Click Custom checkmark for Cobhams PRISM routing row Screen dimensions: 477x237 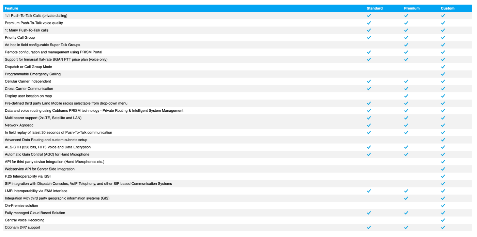443,111
